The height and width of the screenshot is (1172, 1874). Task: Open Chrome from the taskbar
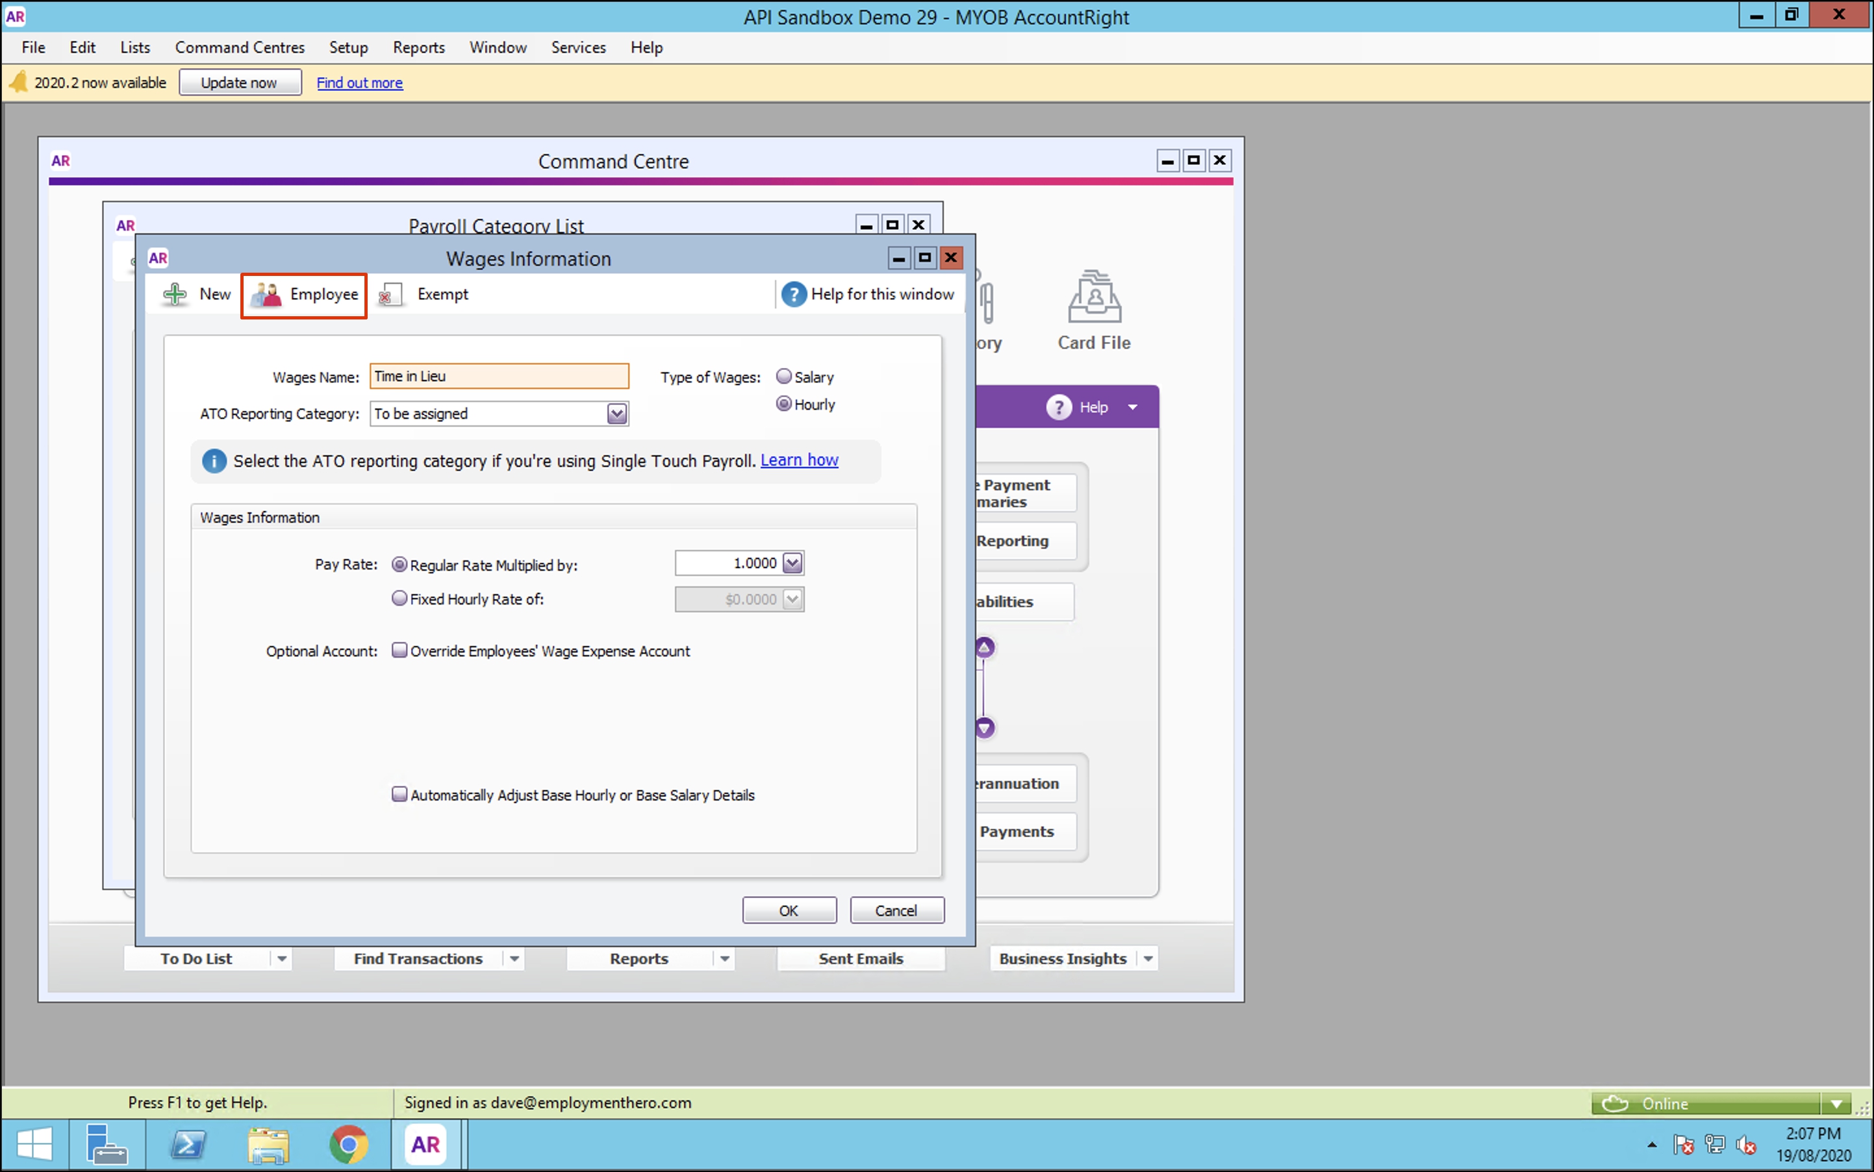[x=348, y=1144]
